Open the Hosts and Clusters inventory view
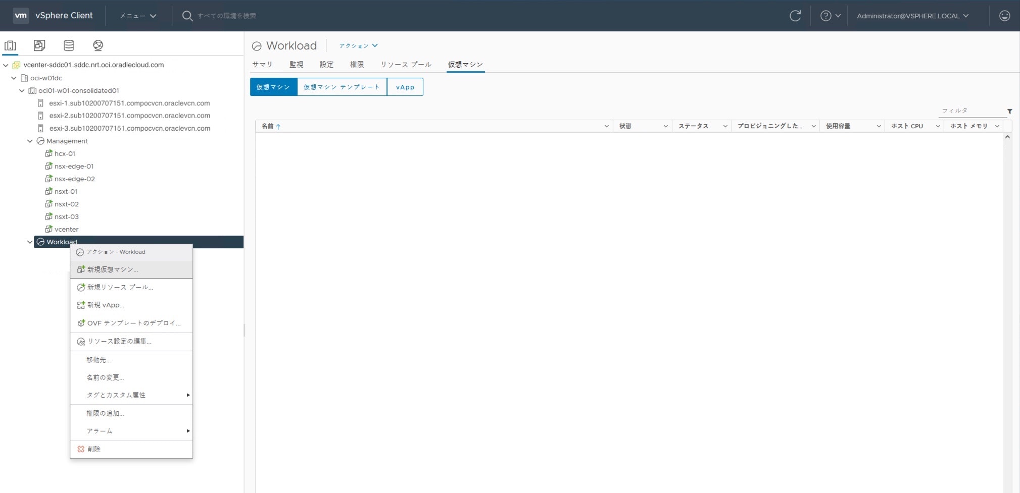 pyautogui.click(x=10, y=45)
